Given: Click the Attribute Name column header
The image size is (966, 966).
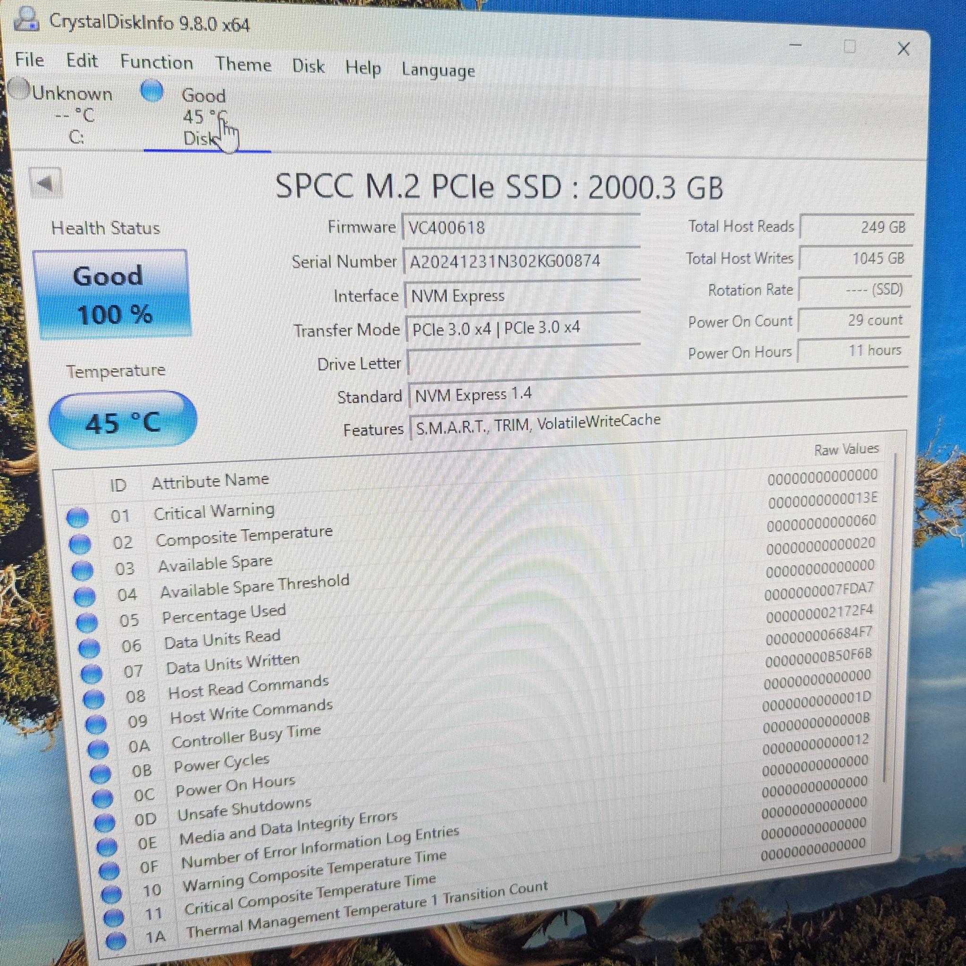Looking at the screenshot, I should pos(210,482).
